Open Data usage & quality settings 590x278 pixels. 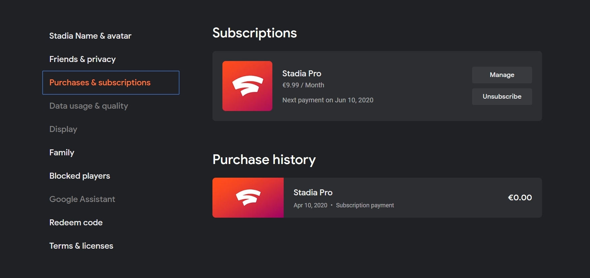(x=89, y=106)
